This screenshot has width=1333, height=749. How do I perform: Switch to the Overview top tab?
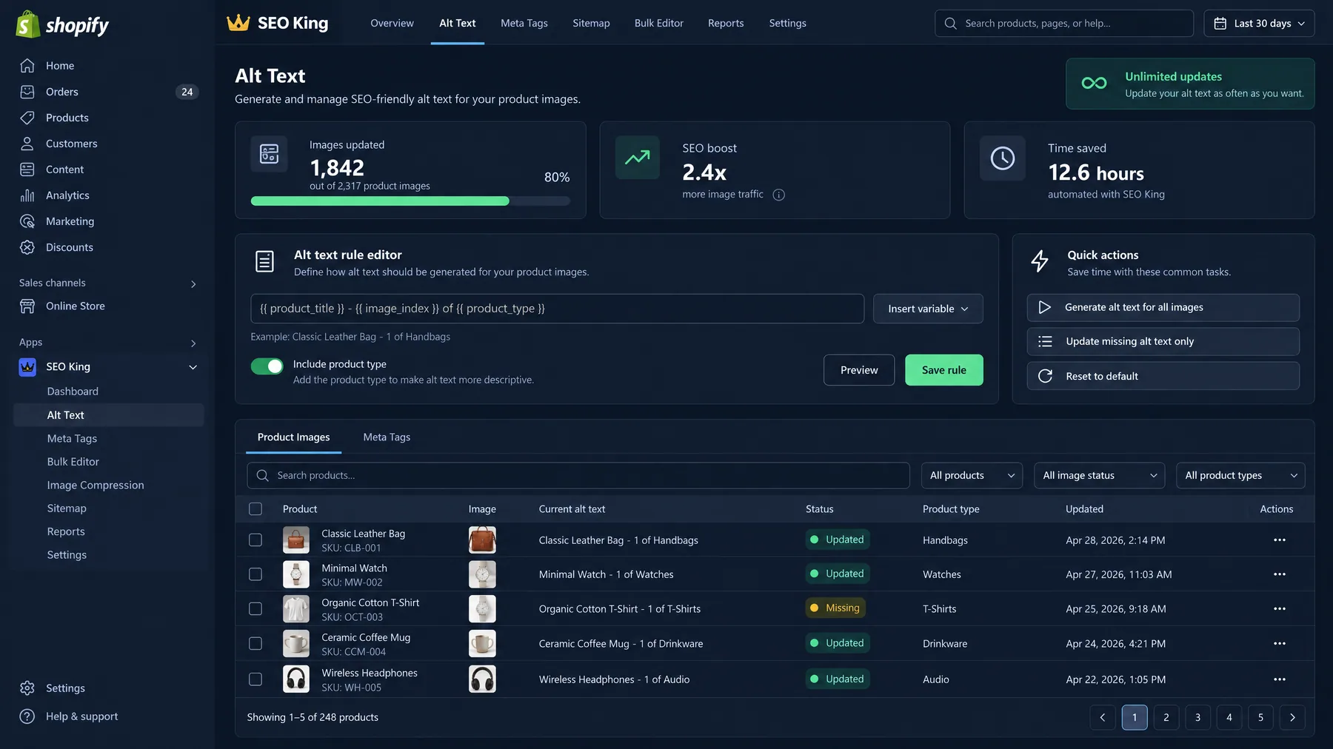click(392, 23)
